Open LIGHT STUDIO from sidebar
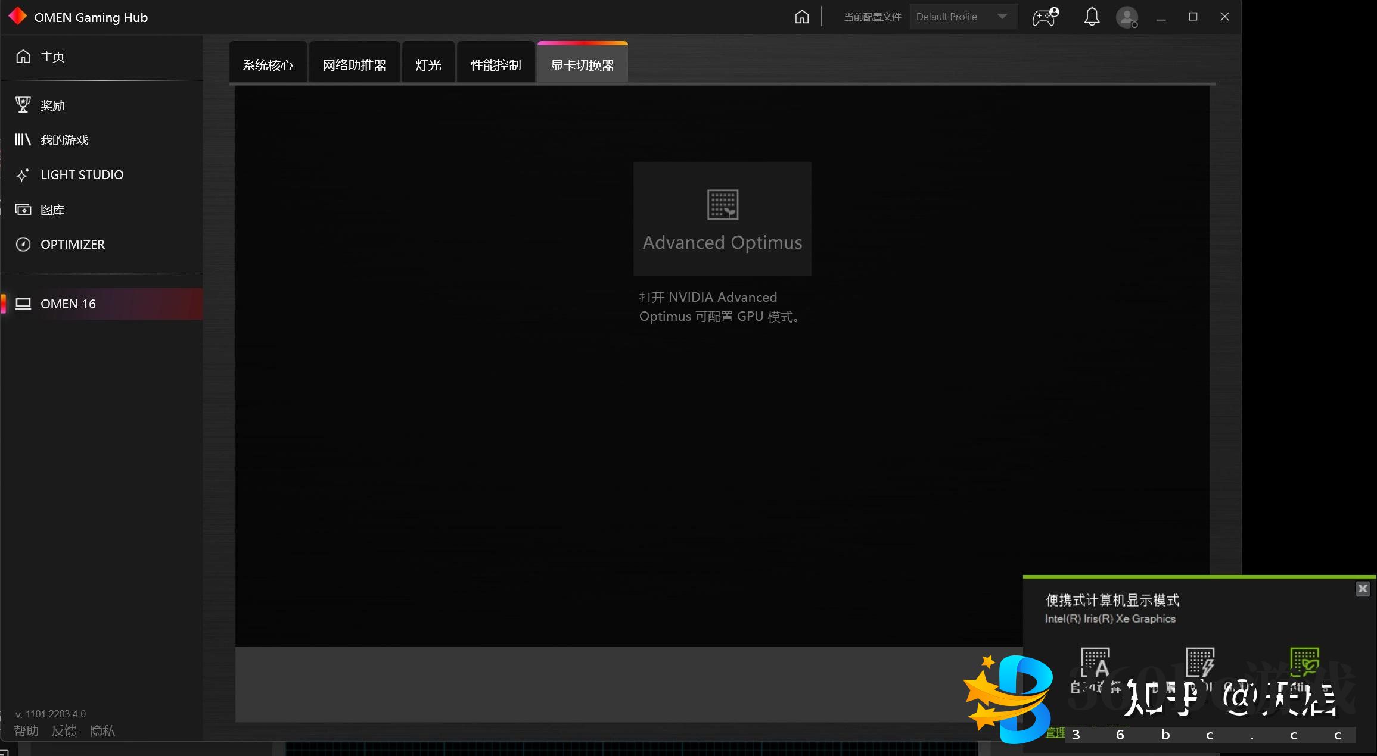 tap(82, 175)
